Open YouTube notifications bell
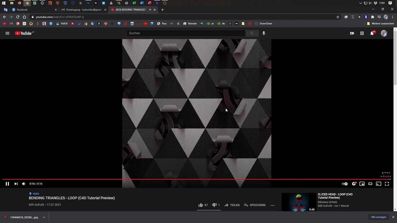 click(x=372, y=33)
